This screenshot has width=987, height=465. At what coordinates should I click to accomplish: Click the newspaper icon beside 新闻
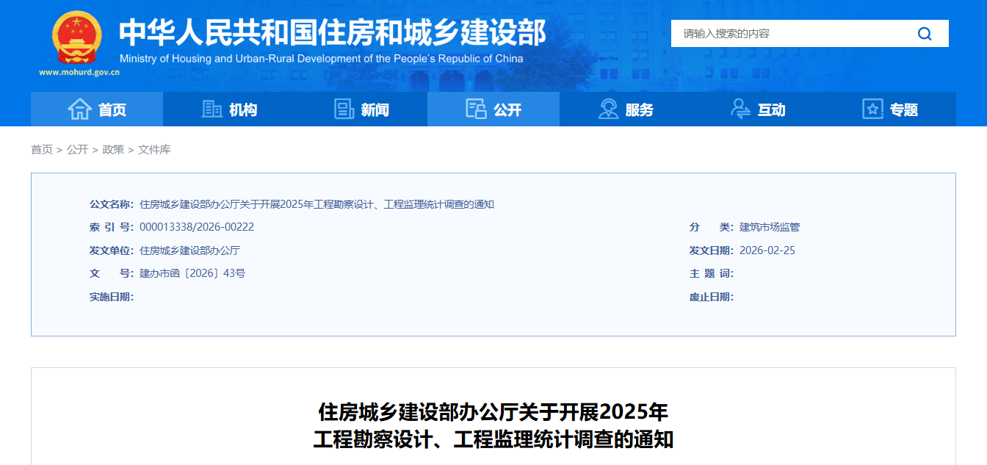click(344, 109)
